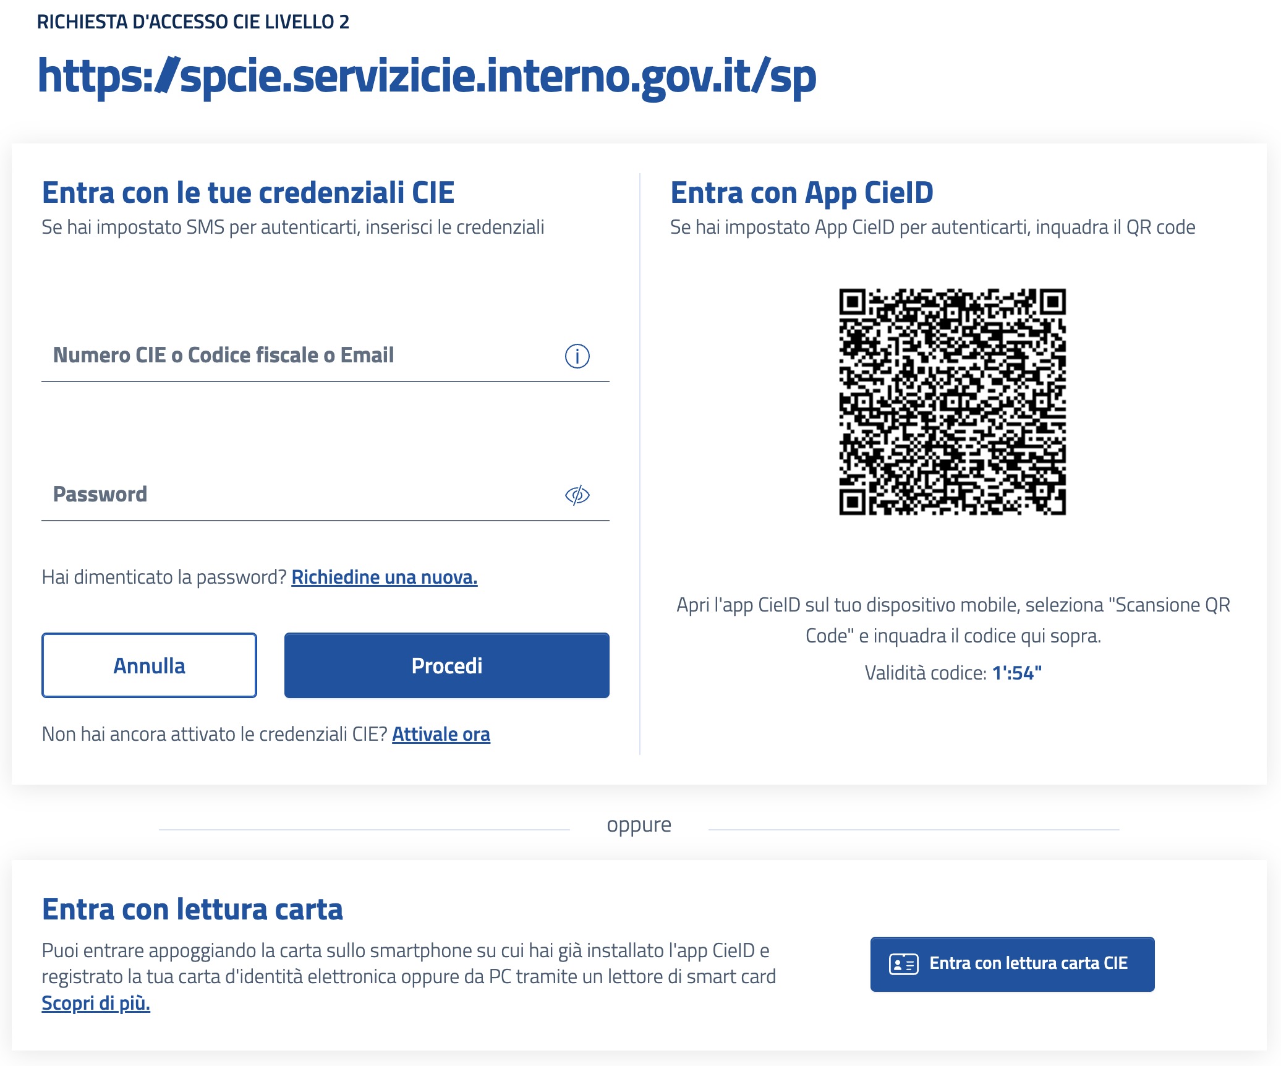Click the Procedi button

coord(446,665)
